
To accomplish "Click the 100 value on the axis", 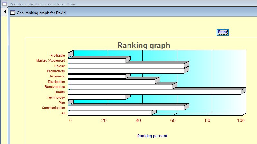I will pyautogui.click(x=241, y=121).
